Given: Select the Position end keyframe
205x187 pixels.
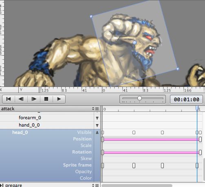Looking at the screenshot, I should [x=200, y=140].
